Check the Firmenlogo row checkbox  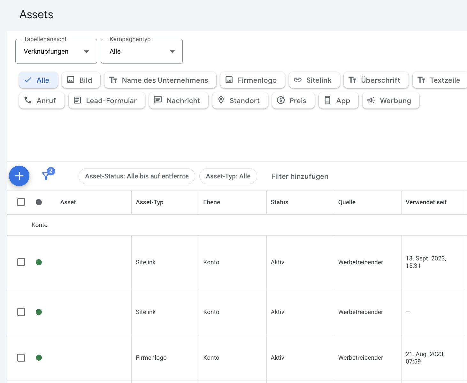click(x=21, y=357)
